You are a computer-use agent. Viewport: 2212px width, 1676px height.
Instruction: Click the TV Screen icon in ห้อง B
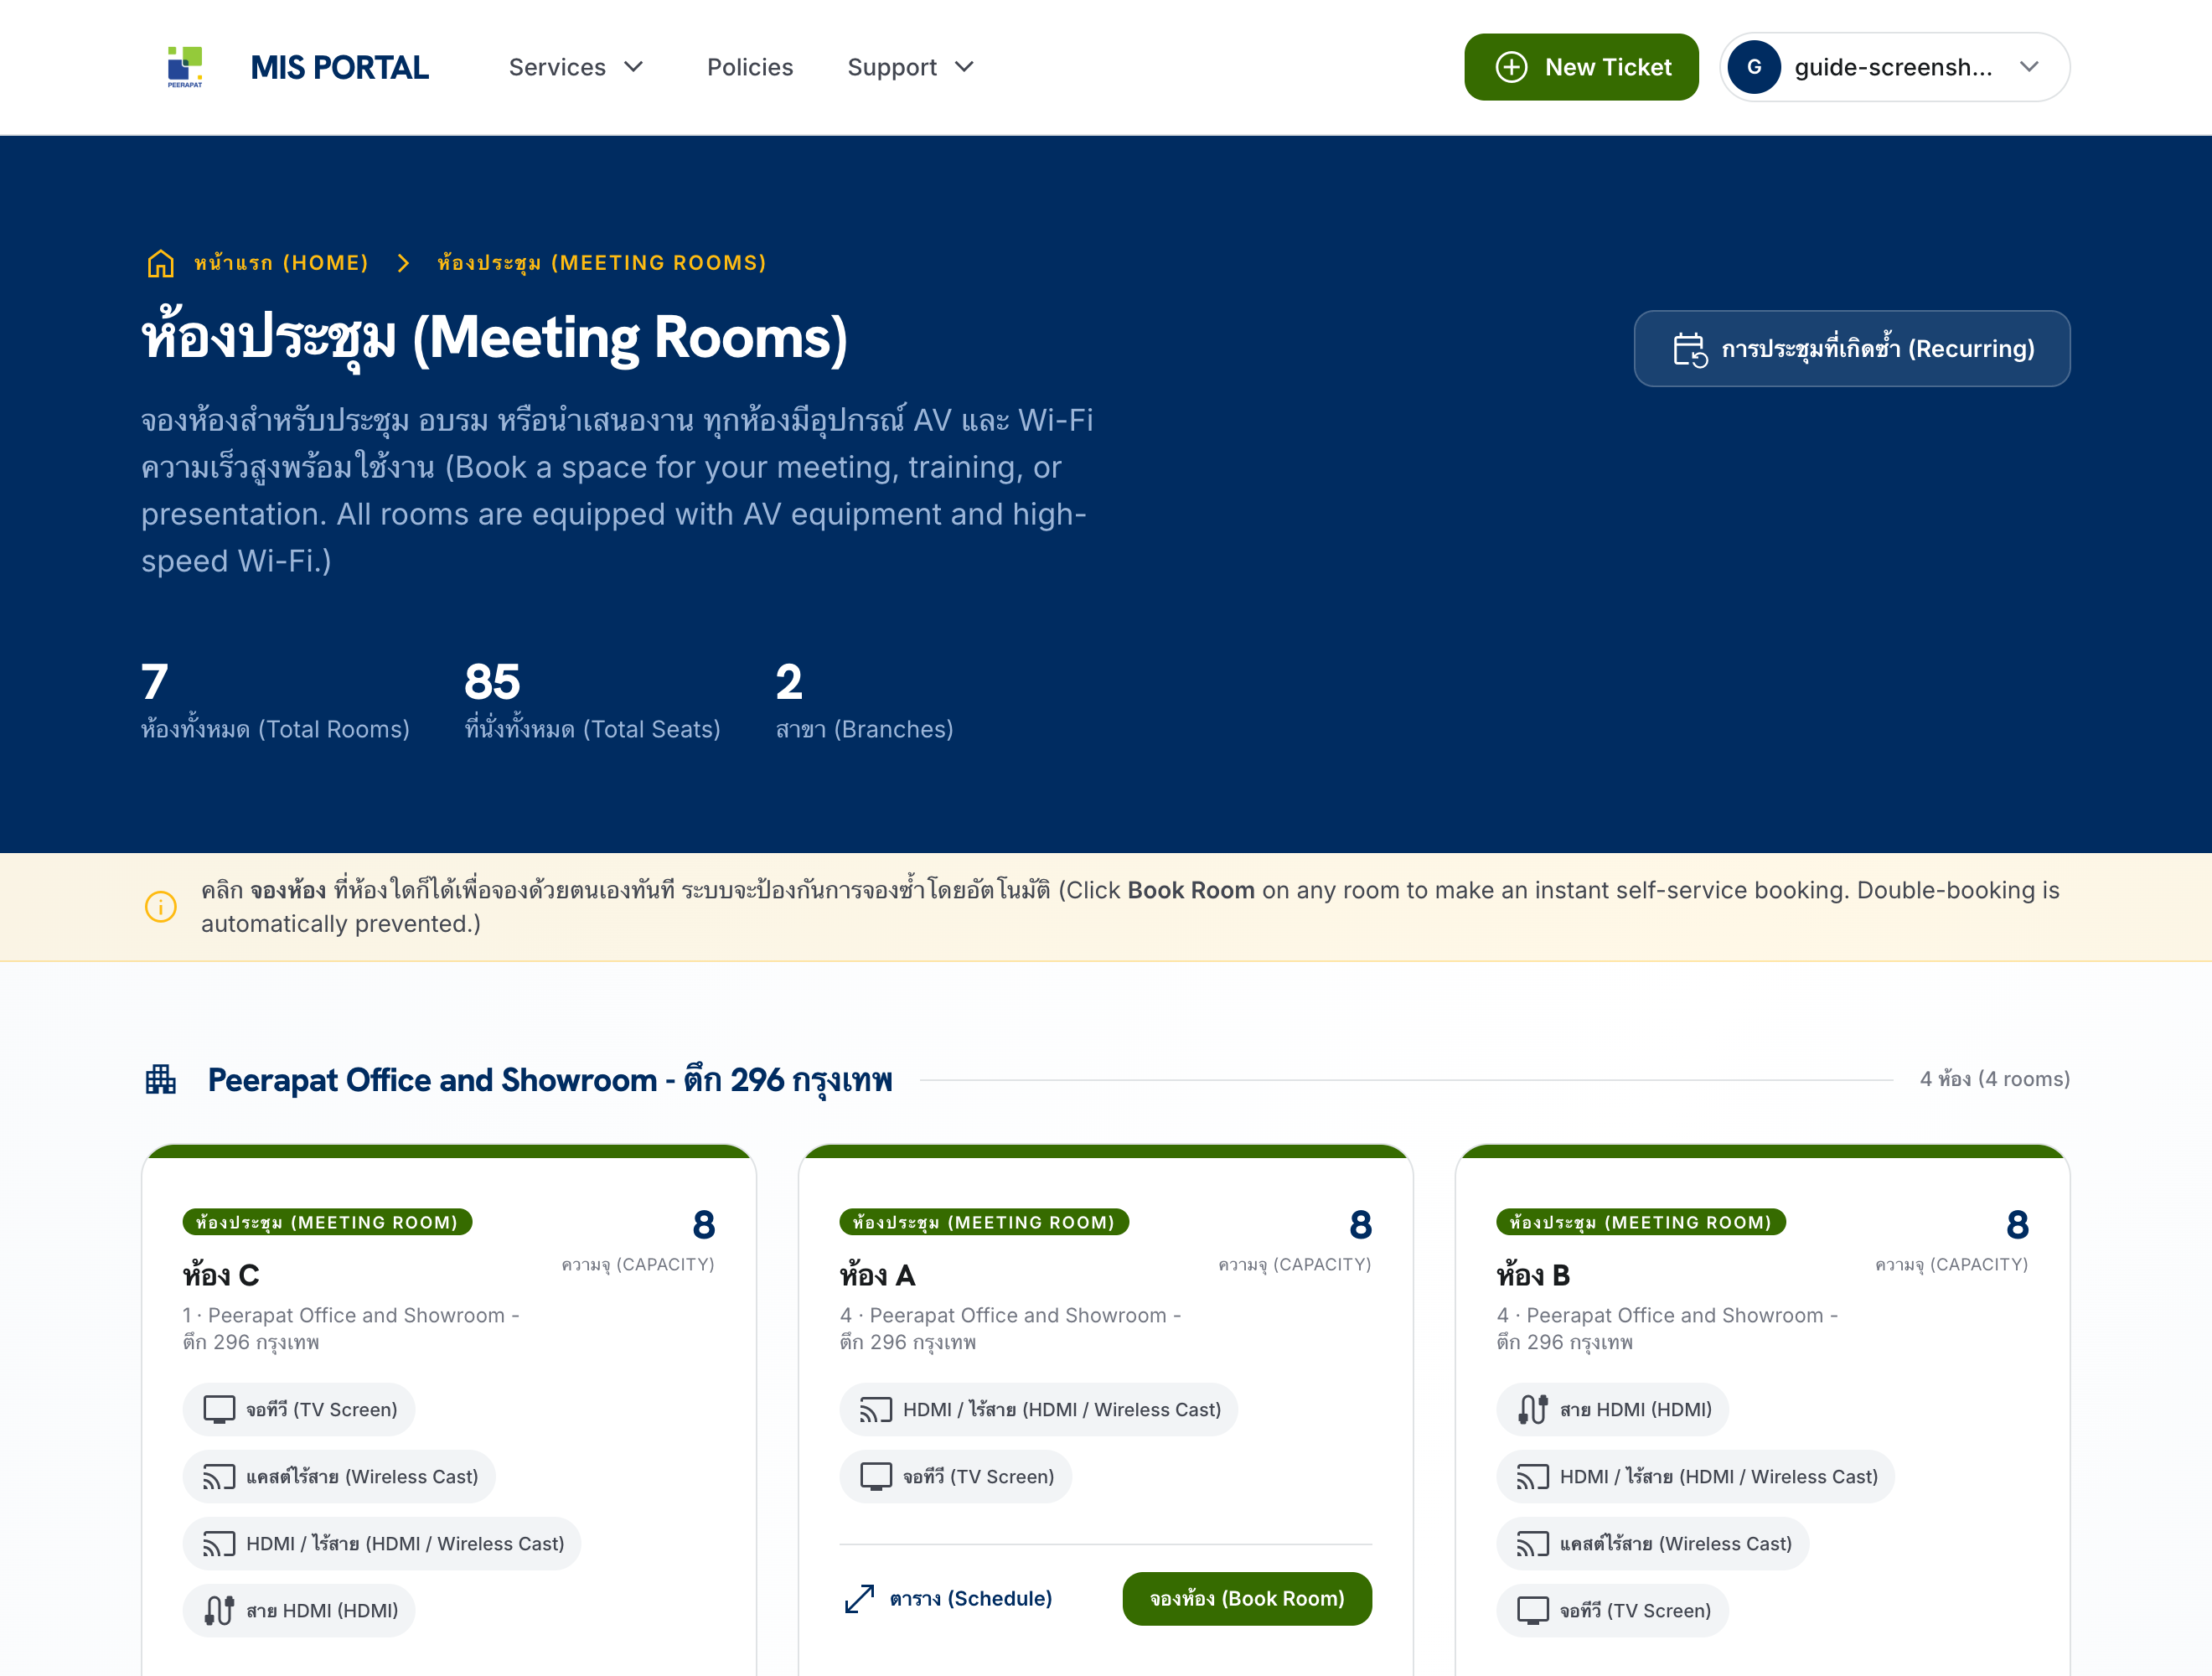pos(1533,1610)
